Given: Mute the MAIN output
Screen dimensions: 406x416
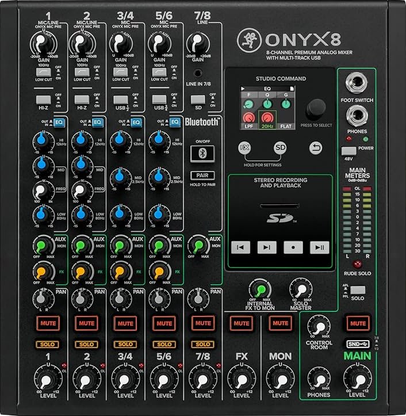Looking at the screenshot, I should pyautogui.click(x=357, y=323).
